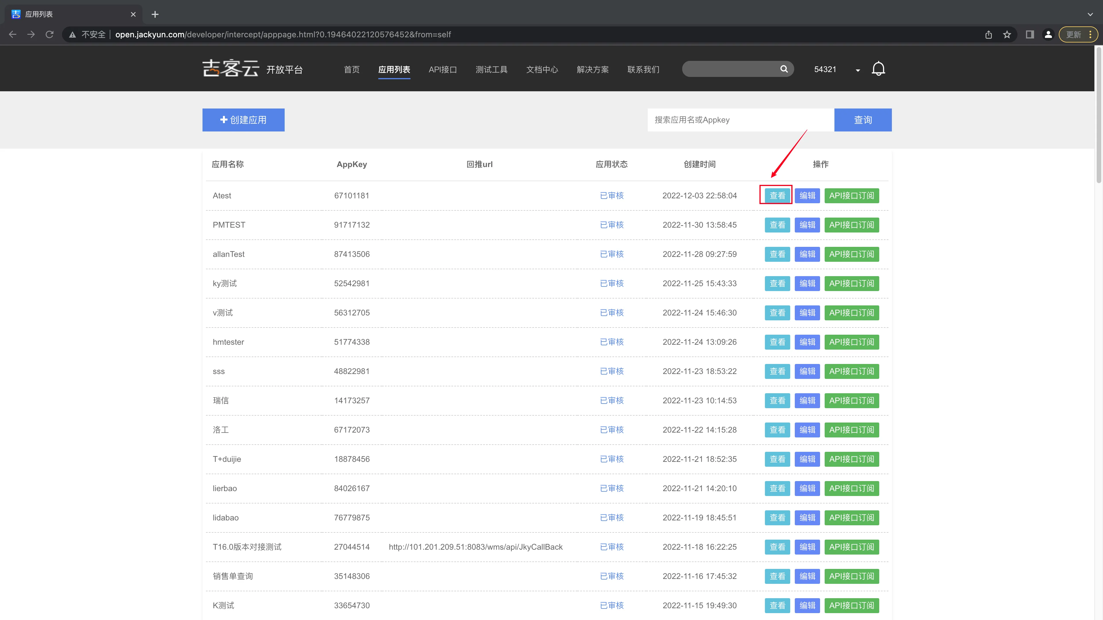The height and width of the screenshot is (620, 1103).
Task: Click the 更新 browser update button
Action: pyautogui.click(x=1078, y=35)
